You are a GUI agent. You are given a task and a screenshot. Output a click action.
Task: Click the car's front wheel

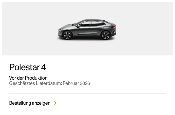pos(67,35)
